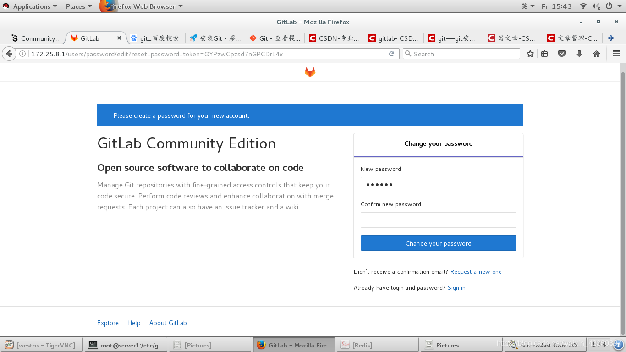Open the About GitLab footer link
Image resolution: width=626 pixels, height=352 pixels.
click(x=168, y=323)
